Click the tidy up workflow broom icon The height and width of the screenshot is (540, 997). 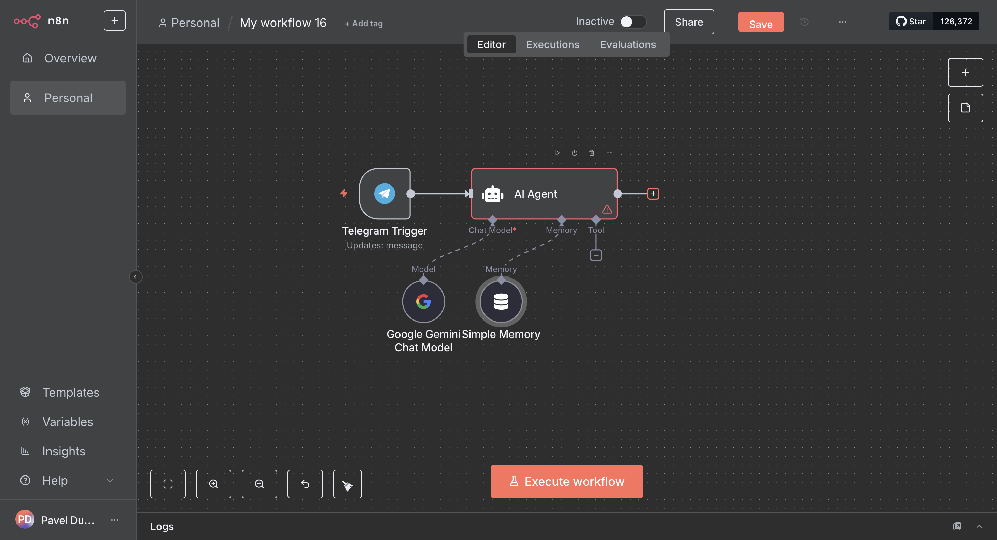coord(347,484)
